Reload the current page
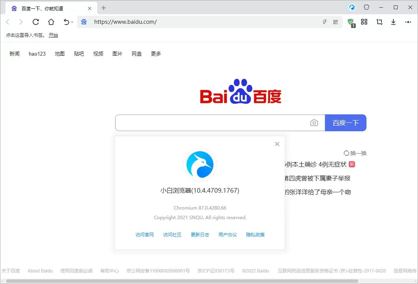 (36, 22)
